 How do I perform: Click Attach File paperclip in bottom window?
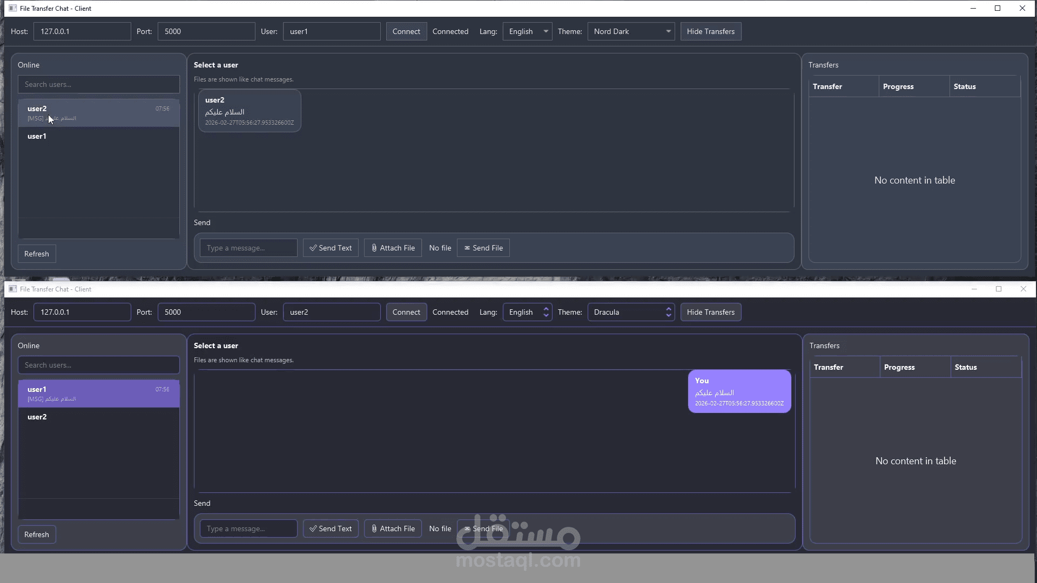[374, 528]
